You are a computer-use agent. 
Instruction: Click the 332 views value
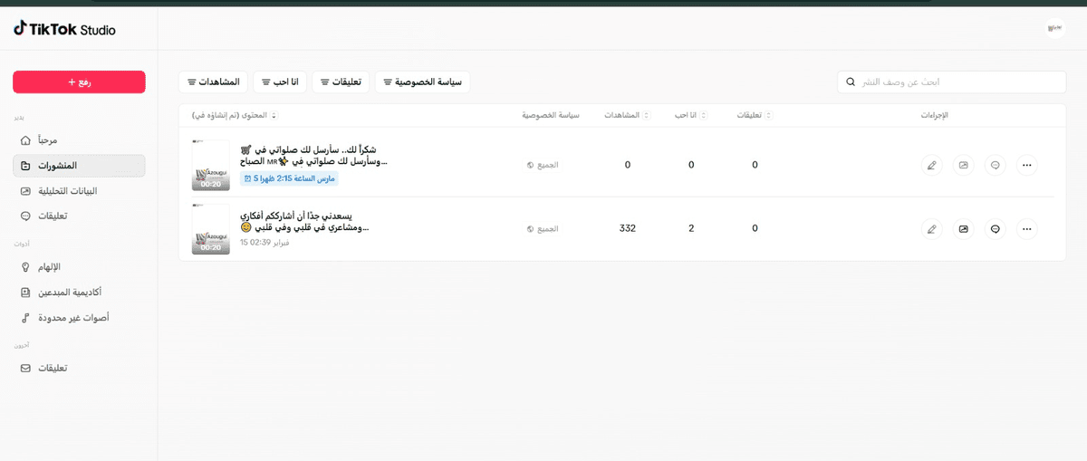628,228
